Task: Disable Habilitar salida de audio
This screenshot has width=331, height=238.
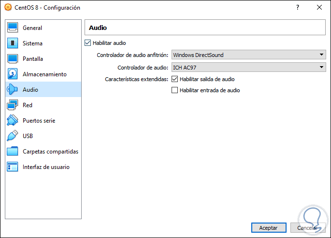Action: pos(175,79)
